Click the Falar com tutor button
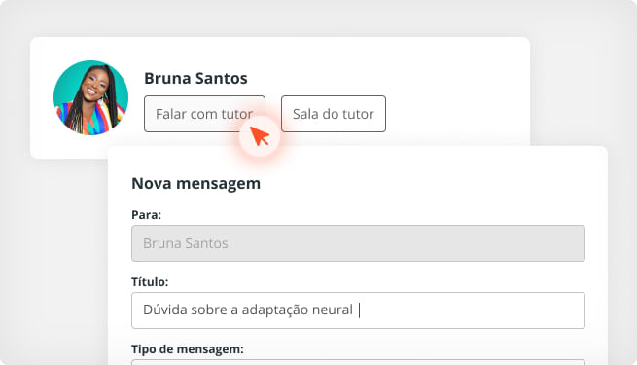The width and height of the screenshot is (637, 365). coord(204,114)
